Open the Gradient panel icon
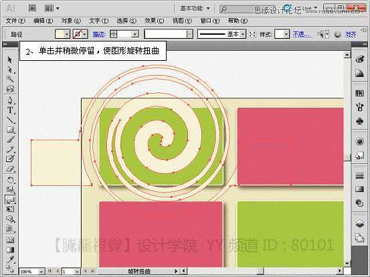The width and height of the screenshot is (370, 277). (359, 189)
